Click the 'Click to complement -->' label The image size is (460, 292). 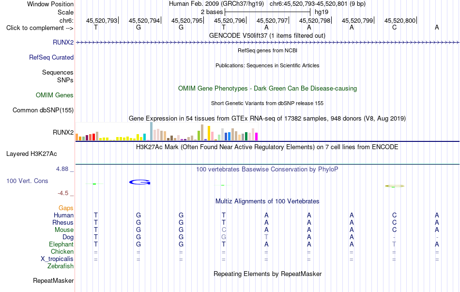pos(40,28)
